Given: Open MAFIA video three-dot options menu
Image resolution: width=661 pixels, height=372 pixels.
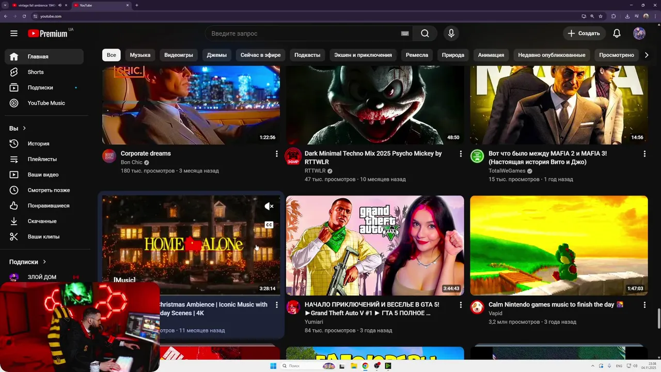Looking at the screenshot, I should [x=644, y=154].
